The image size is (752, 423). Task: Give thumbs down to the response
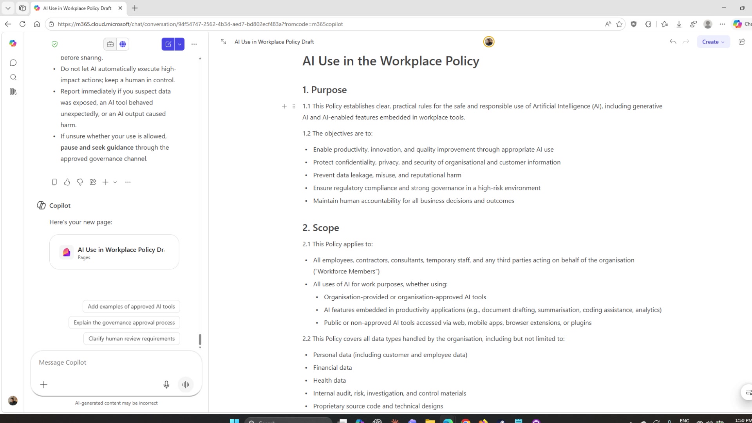pos(80,182)
